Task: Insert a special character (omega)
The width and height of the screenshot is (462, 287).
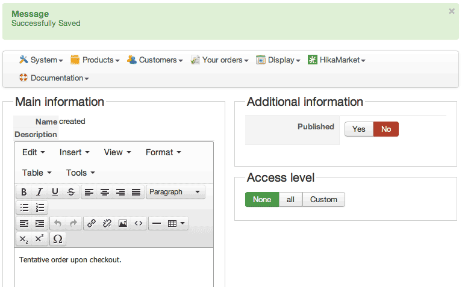Action: pyautogui.click(x=57, y=239)
